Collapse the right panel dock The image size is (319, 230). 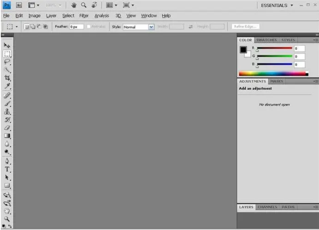(x=317, y=35)
